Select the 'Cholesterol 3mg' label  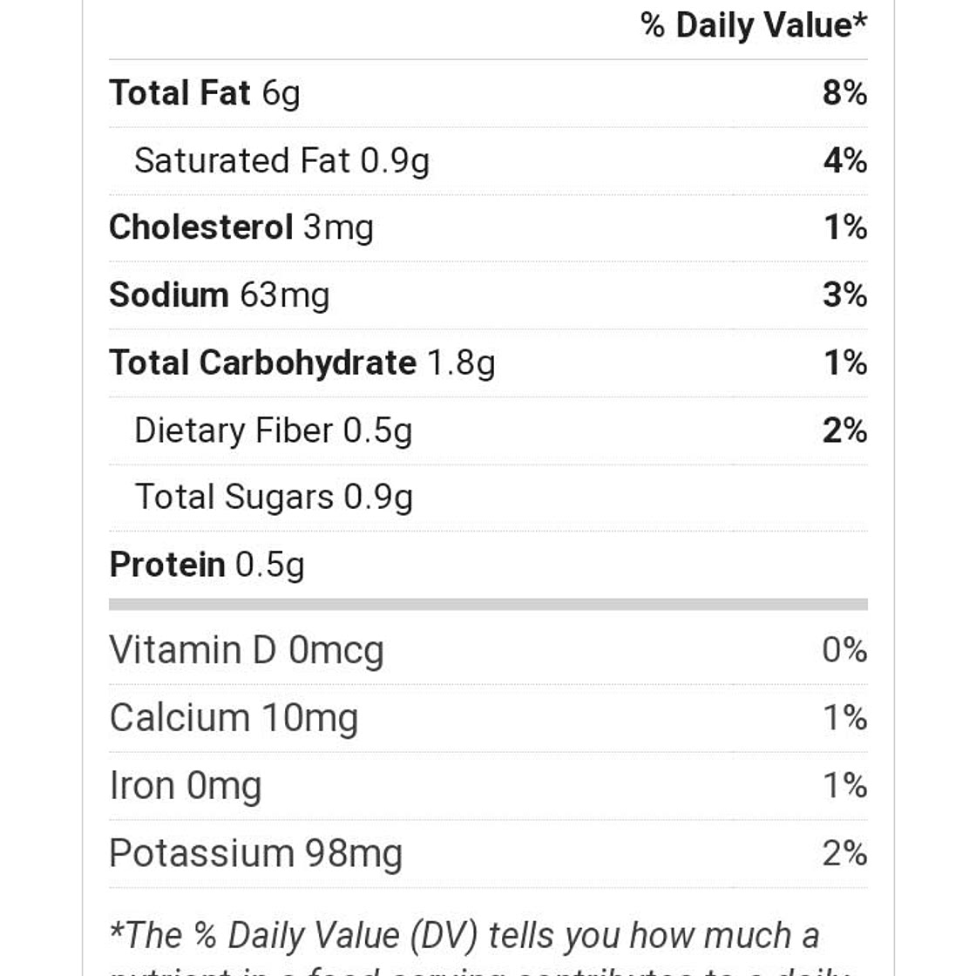241,228
